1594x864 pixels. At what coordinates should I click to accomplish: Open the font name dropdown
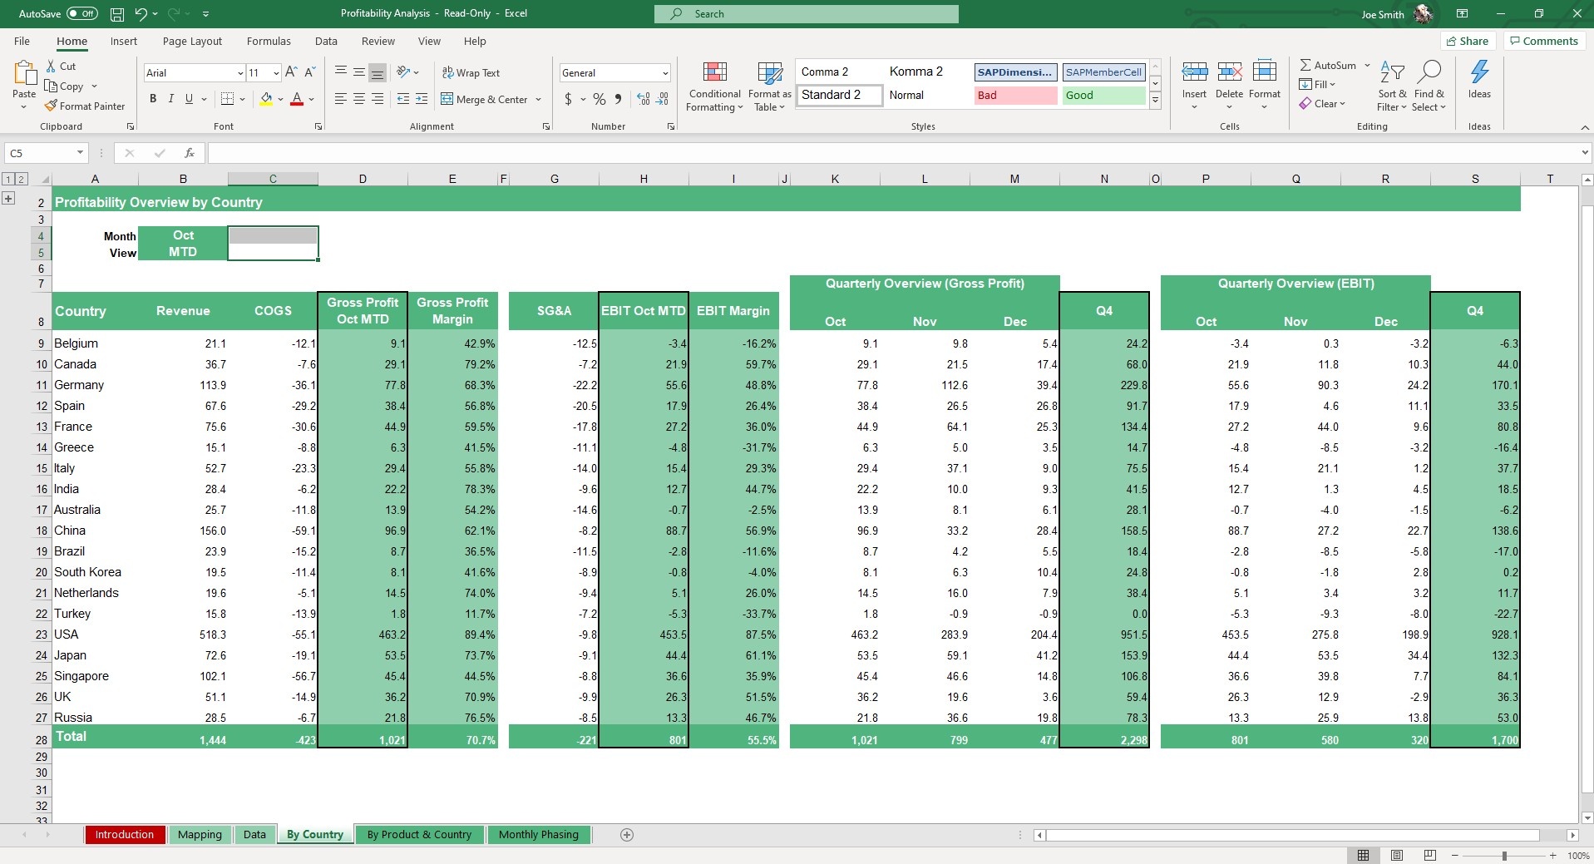(240, 73)
